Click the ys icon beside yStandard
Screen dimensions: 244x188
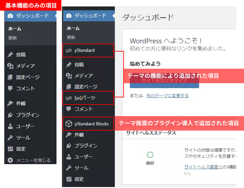[69, 50]
